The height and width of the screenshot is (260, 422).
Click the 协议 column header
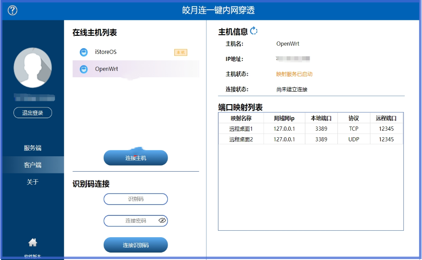354,118
